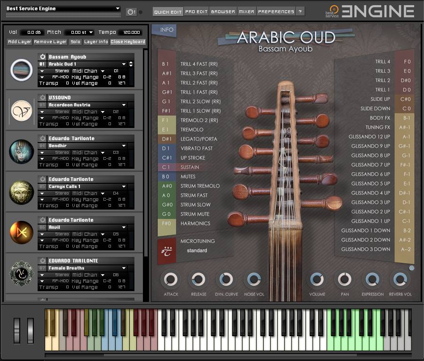Expand the Arabic Oud 1 instrument dropdown

(x=124, y=64)
